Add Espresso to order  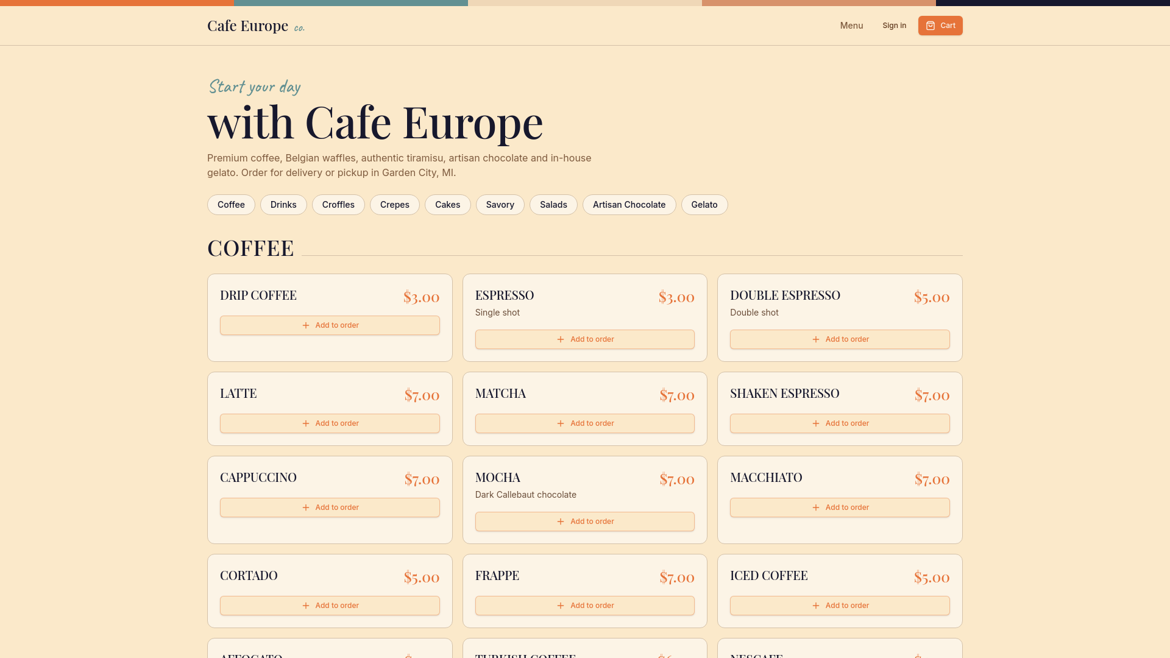[x=585, y=339]
